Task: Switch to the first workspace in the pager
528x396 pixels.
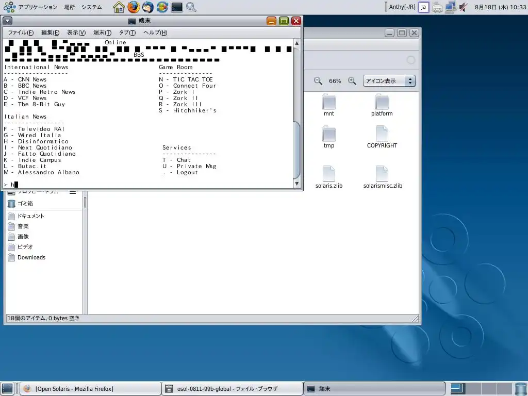Action: [x=458, y=389]
